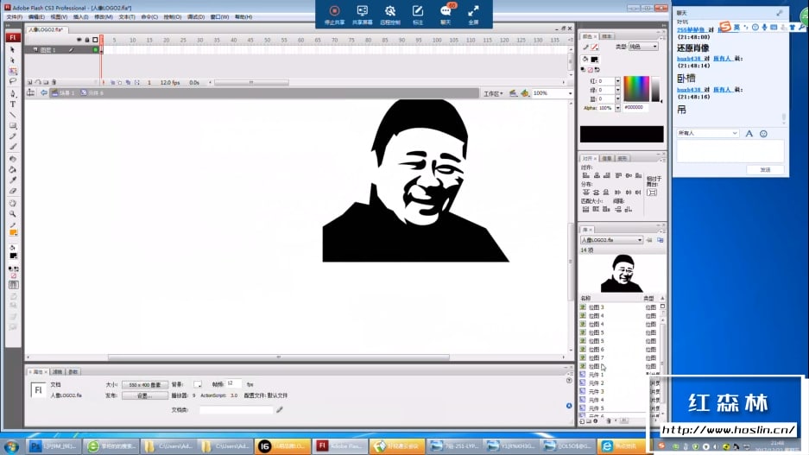Open the stage zoom 100% dropdown
Viewport: 809px width, 455px height.
click(x=570, y=93)
